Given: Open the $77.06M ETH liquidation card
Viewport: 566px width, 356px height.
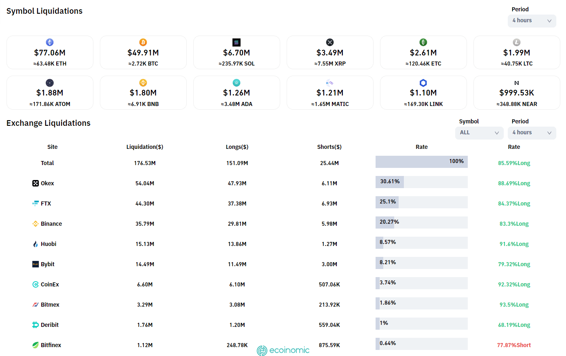Looking at the screenshot, I should [50, 53].
